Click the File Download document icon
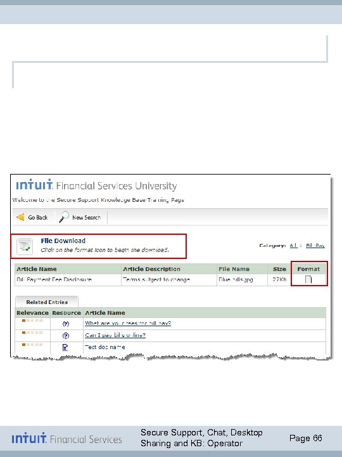 pos(25,246)
